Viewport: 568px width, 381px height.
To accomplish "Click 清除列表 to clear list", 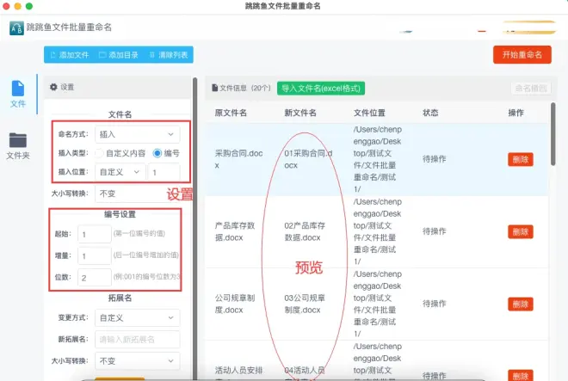I will tap(169, 55).
